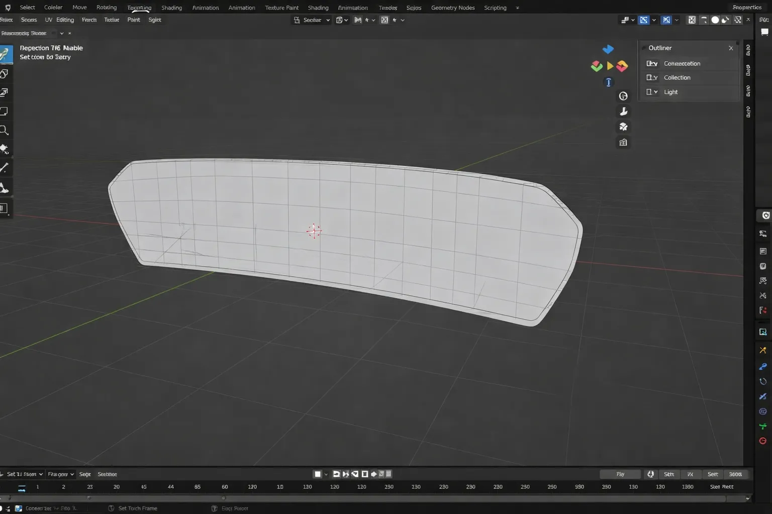
Task: Expand the Light item in Outliner
Action: [655, 92]
